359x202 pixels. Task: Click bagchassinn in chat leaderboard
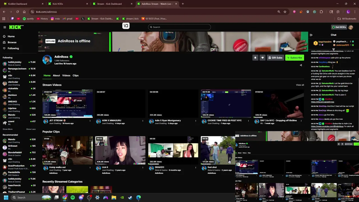click(325, 42)
